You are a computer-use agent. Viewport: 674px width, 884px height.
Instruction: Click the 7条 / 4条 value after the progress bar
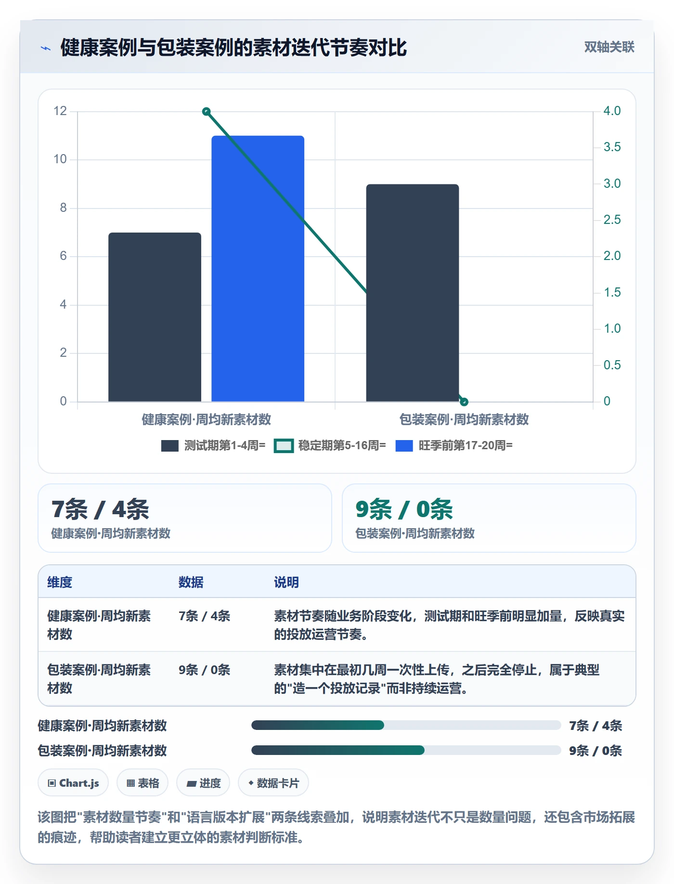point(596,726)
